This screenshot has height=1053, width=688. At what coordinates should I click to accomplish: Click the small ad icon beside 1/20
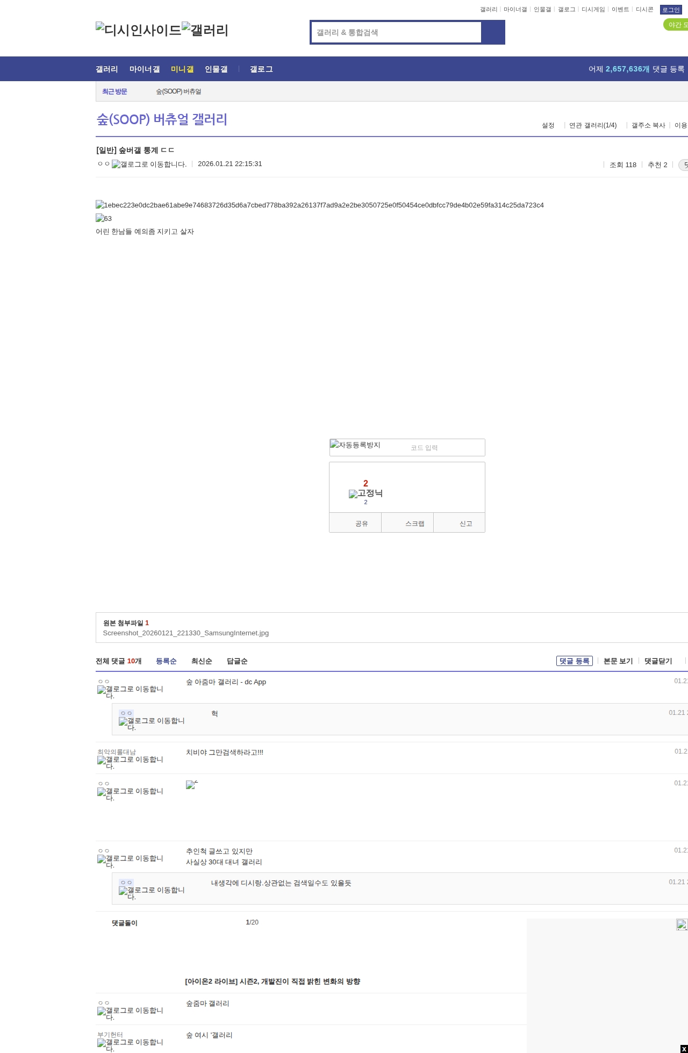[682, 925]
